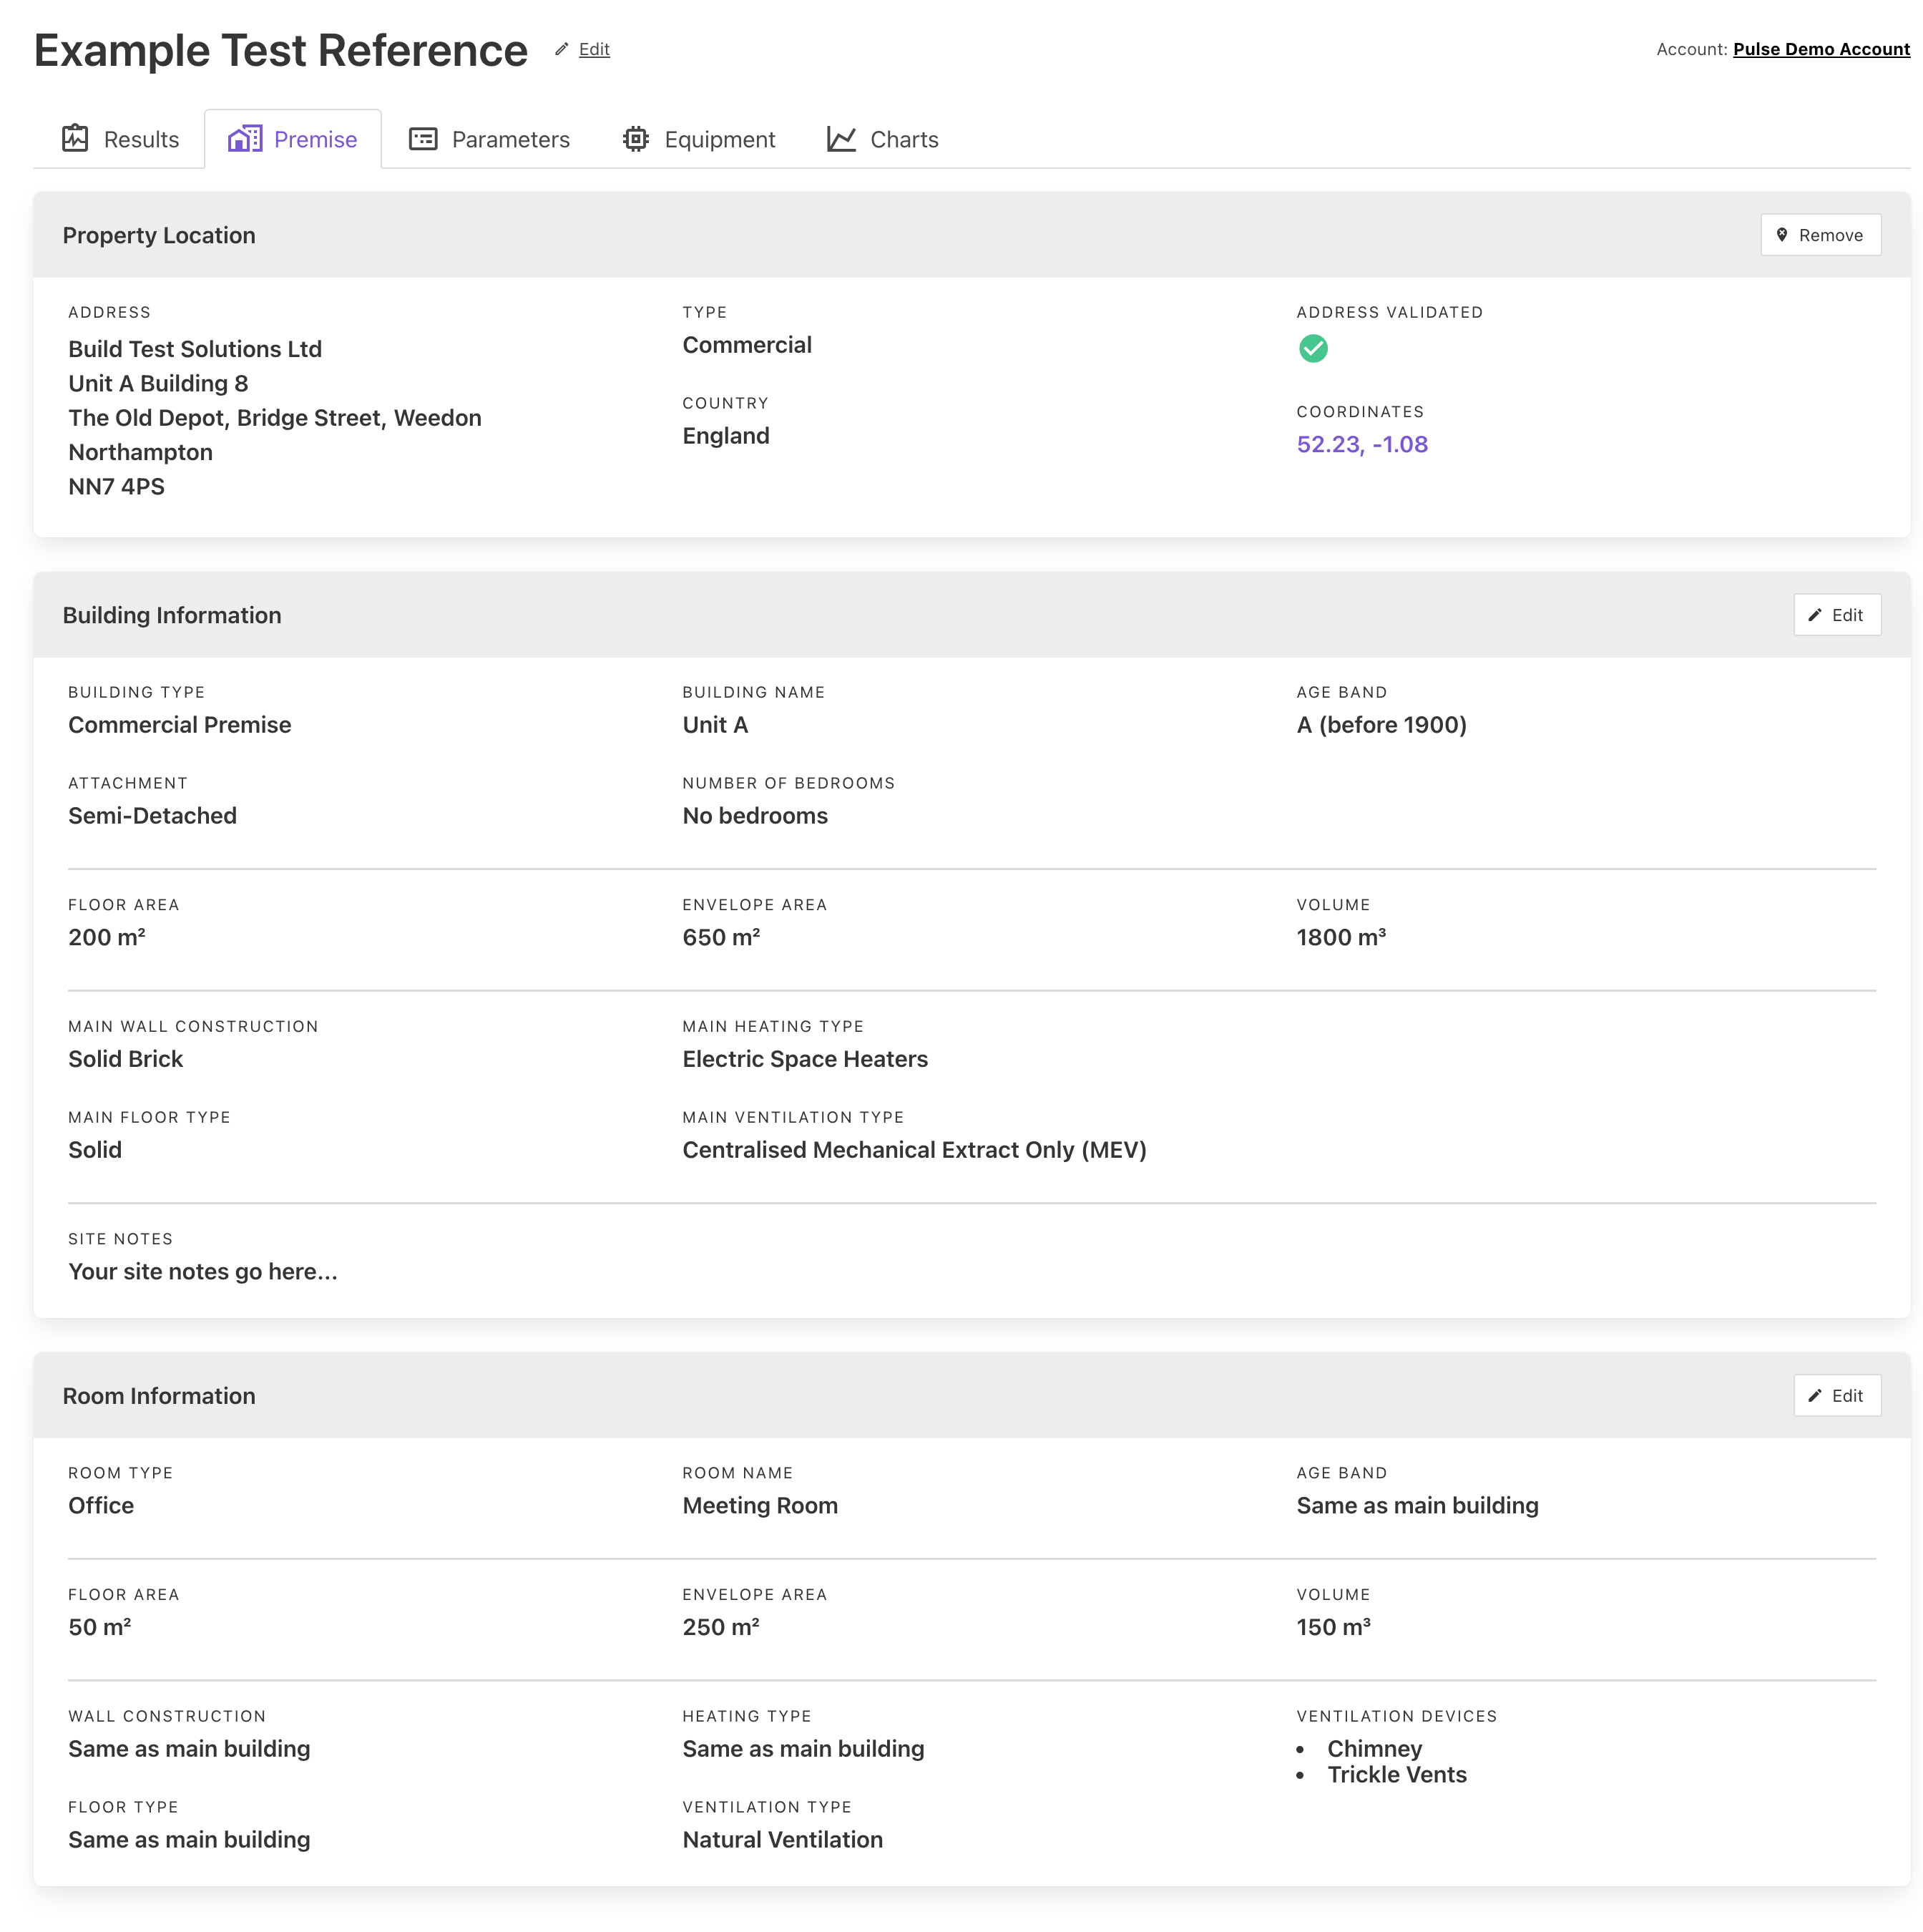Switch to the Results tab

coord(140,139)
